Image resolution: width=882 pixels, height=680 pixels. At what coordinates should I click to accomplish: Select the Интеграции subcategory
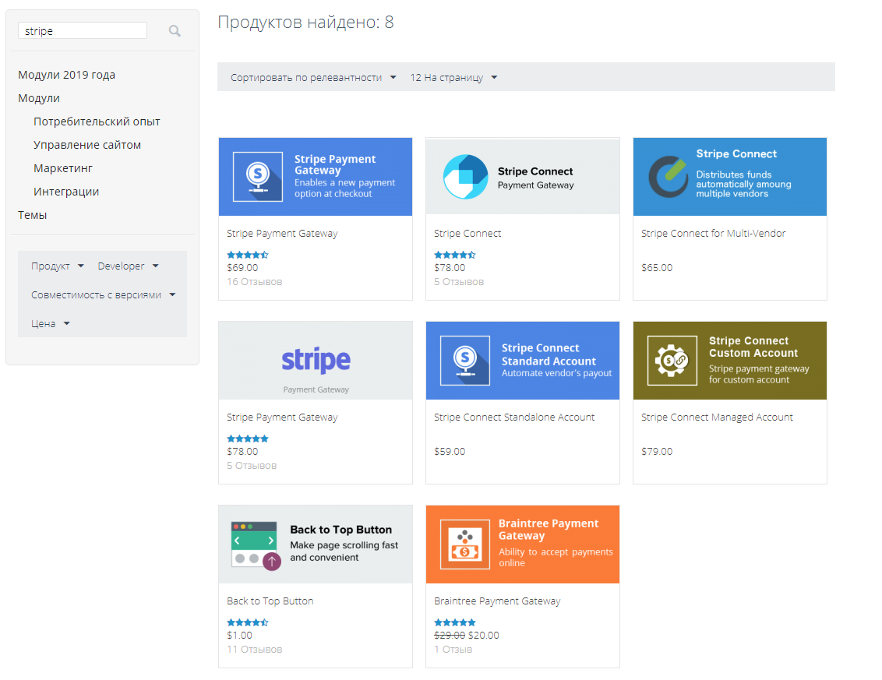click(x=66, y=192)
